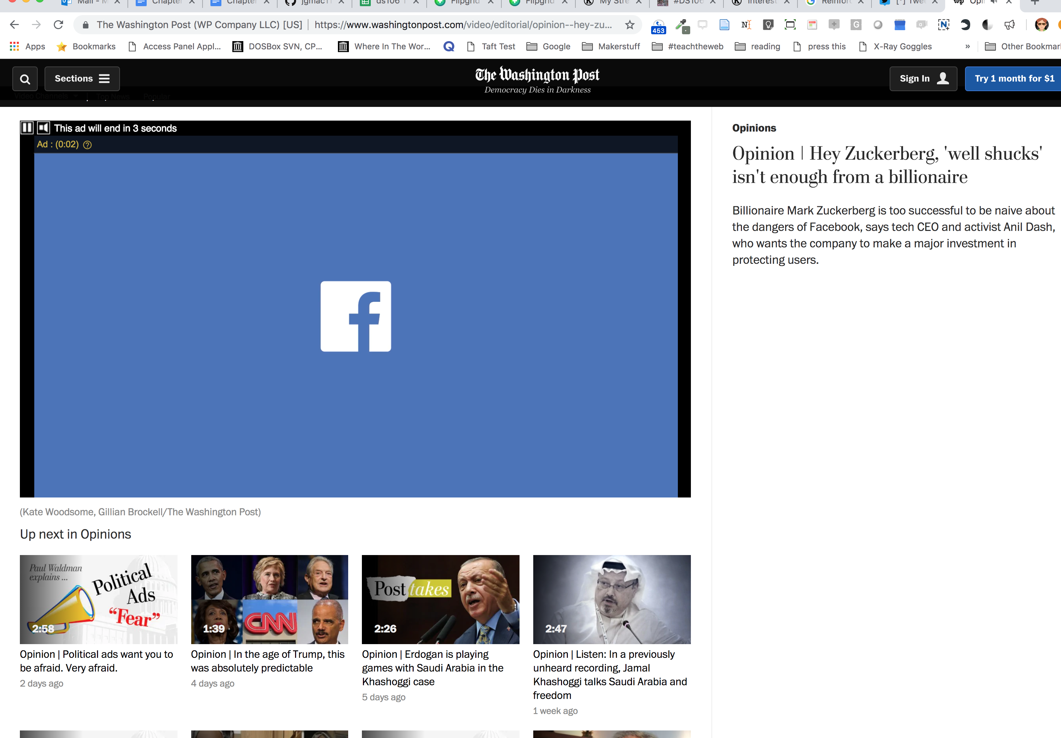
Task: Click the site security padlock icon
Action: point(85,25)
